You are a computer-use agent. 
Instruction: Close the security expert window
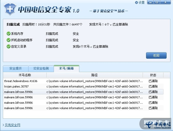(x=165, y=2)
